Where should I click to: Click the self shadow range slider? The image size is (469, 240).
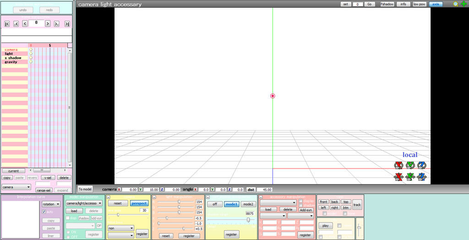pyautogui.click(x=231, y=220)
